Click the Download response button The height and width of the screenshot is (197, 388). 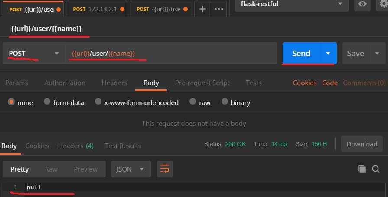pos(362,144)
